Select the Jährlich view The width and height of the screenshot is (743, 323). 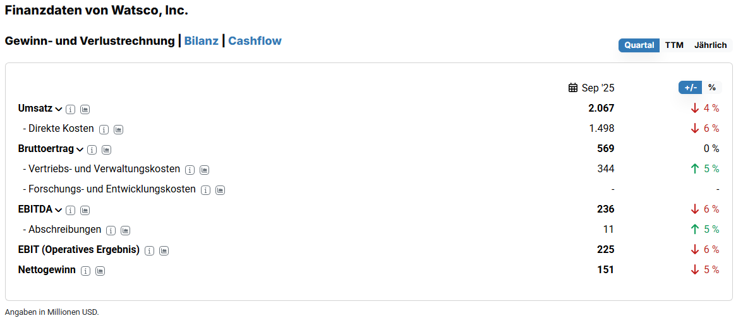point(710,45)
